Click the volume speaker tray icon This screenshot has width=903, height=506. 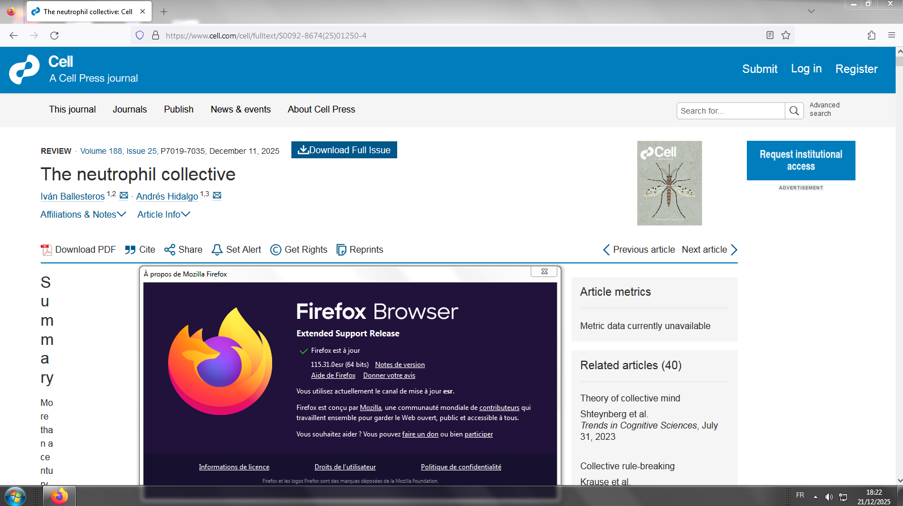tap(829, 497)
